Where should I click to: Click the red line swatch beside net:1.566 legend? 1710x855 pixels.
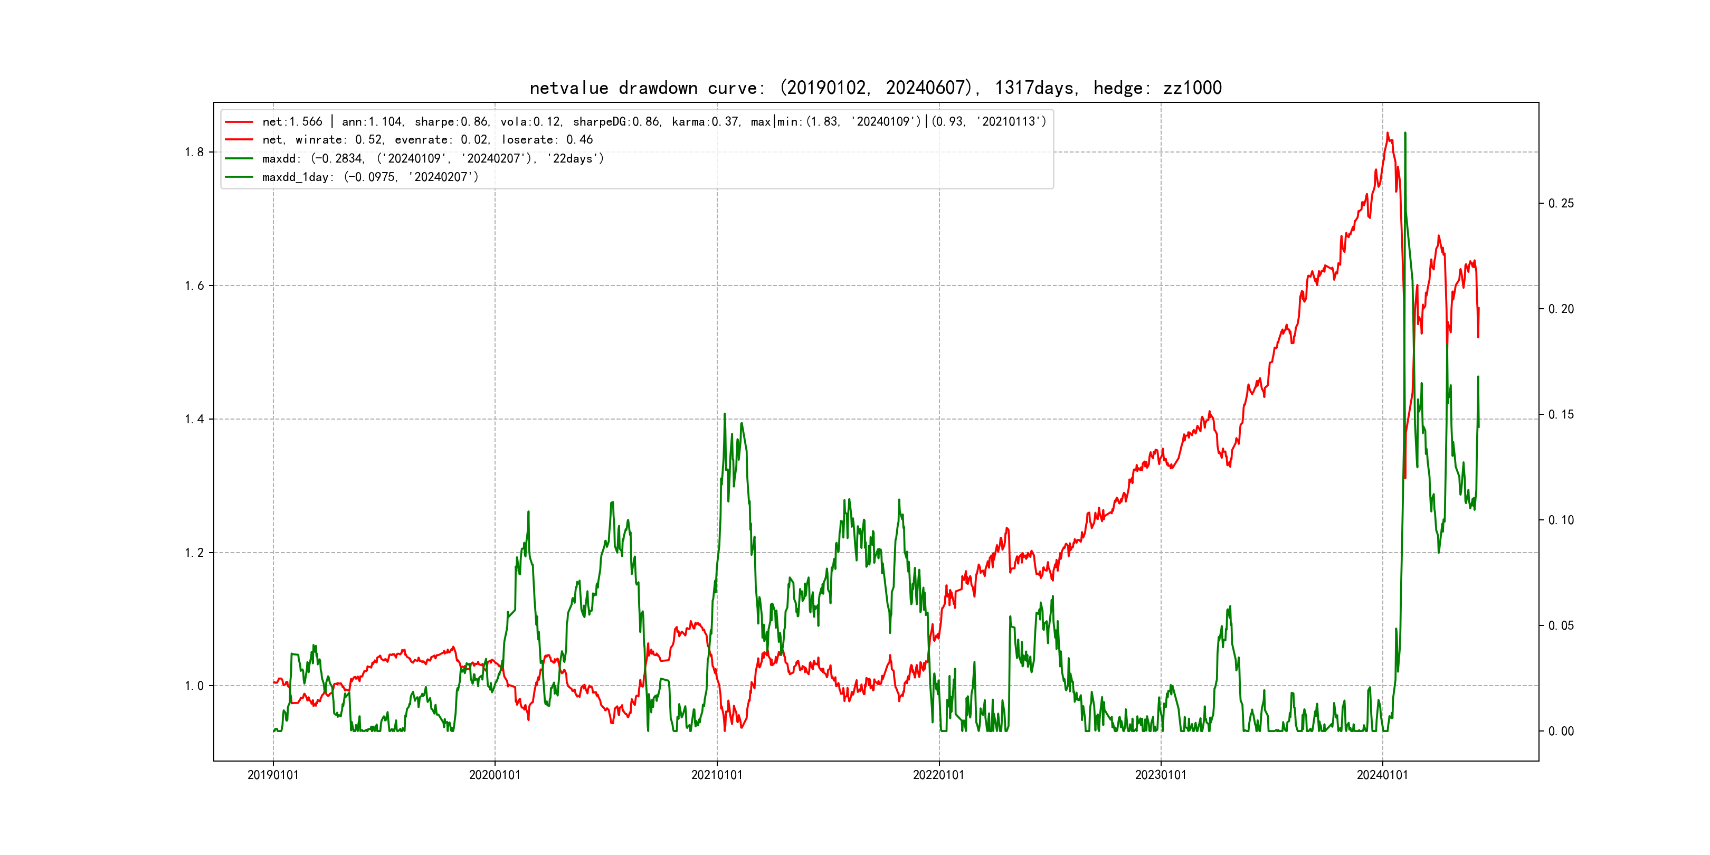239,122
